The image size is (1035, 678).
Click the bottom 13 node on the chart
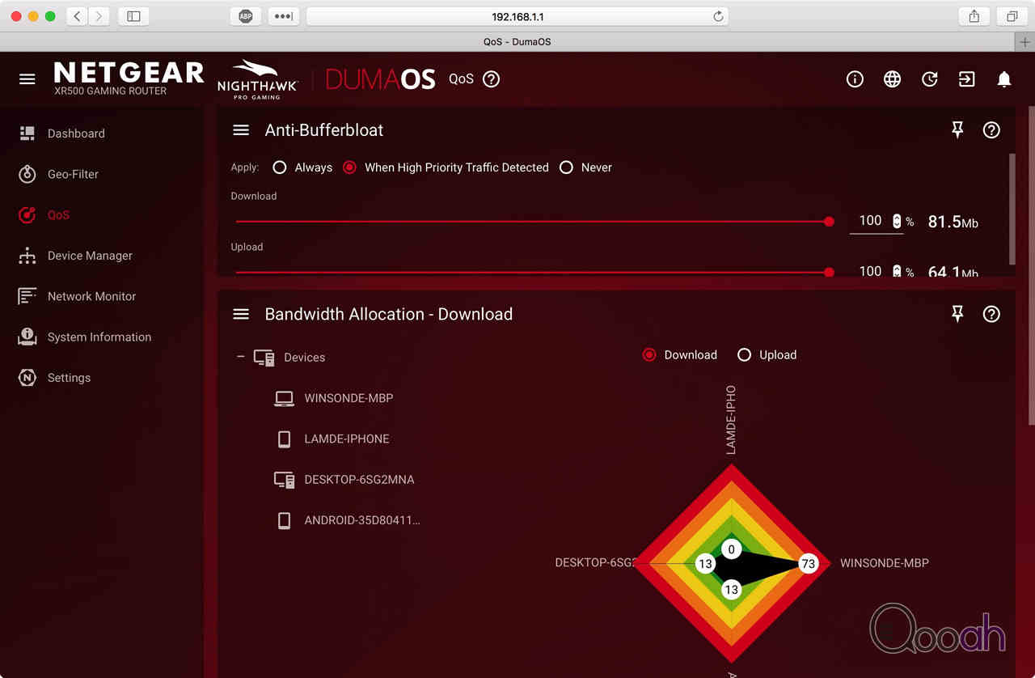(x=732, y=589)
